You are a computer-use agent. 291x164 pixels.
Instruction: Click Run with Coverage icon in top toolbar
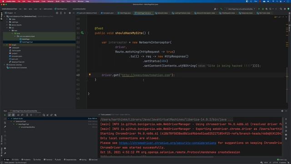point(267,9)
